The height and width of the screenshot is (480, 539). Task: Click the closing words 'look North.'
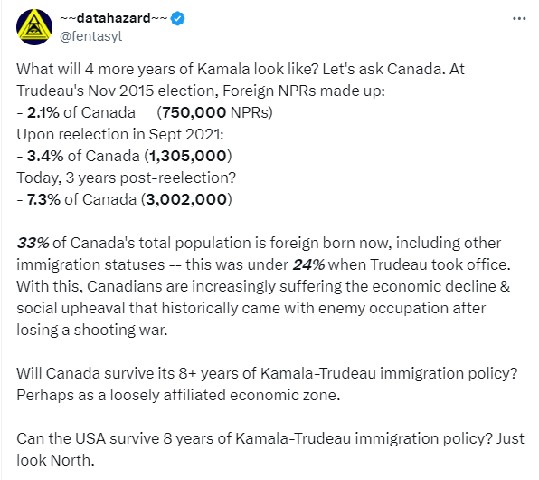[55, 460]
